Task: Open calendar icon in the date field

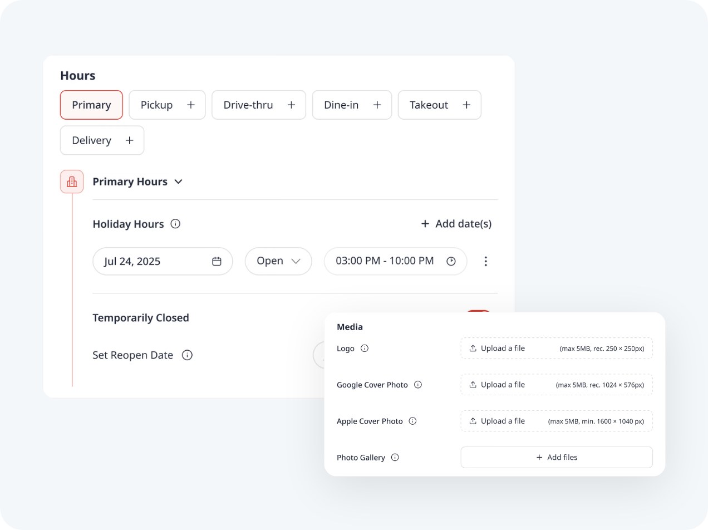Action: [x=217, y=261]
